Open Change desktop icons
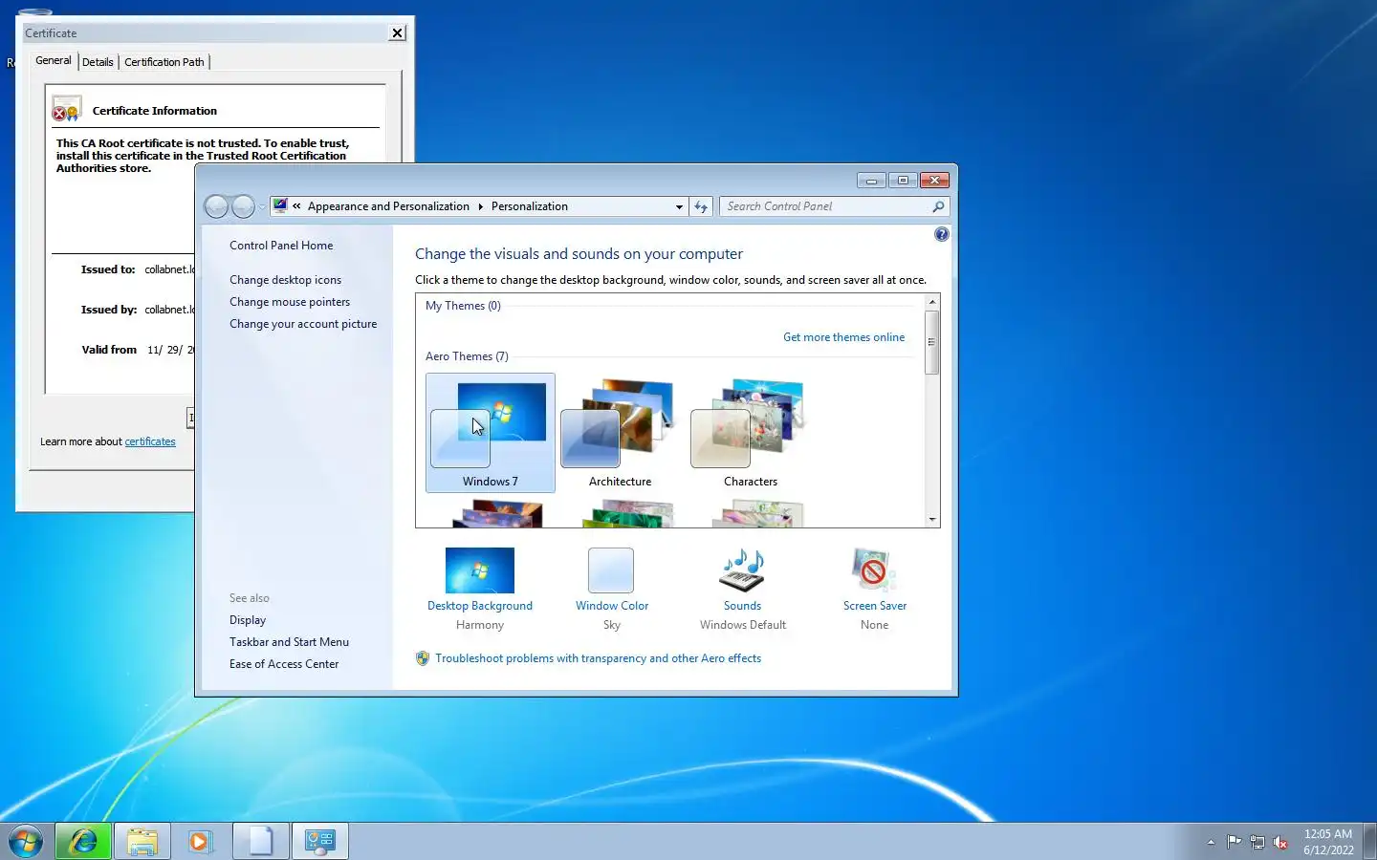Viewport: 1377px width, 860px height. (285, 280)
